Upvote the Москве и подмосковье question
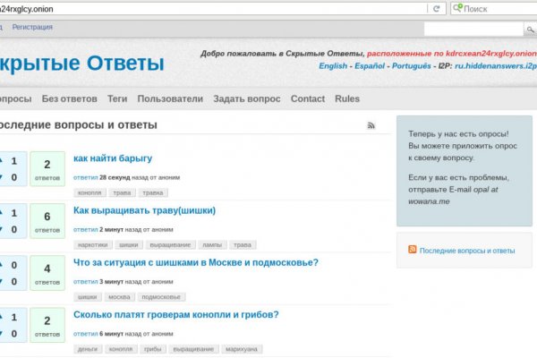Screen dimensions: 537x358 [x=1, y=265]
